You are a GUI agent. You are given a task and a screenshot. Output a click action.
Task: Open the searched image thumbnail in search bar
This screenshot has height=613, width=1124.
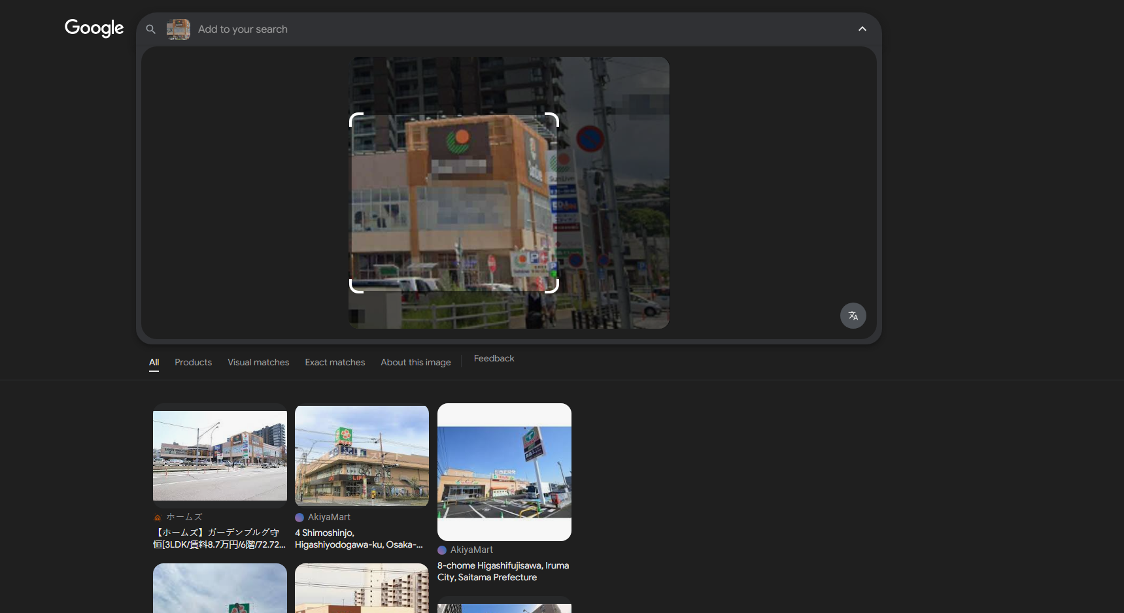179,29
